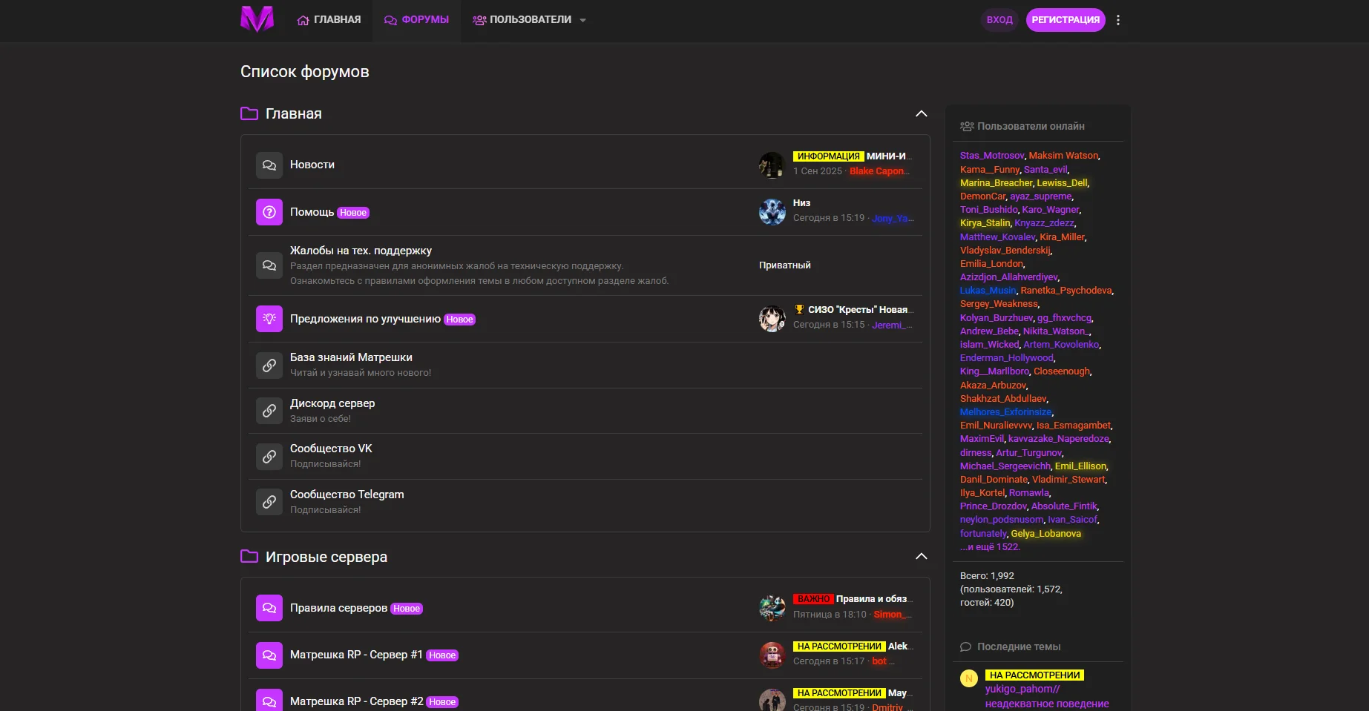Click link icon beside Сообщество Telegram

tap(269, 502)
